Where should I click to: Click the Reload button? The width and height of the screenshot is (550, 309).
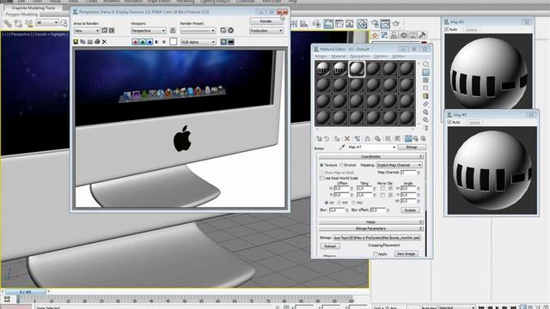click(x=330, y=246)
